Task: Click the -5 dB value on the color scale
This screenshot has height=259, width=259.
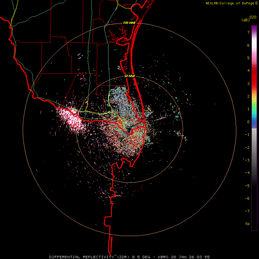Action: tap(247, 186)
